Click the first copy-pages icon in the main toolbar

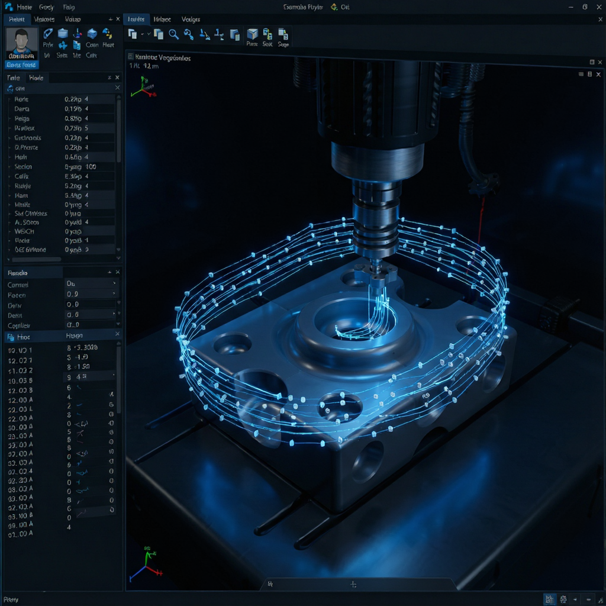click(x=133, y=34)
